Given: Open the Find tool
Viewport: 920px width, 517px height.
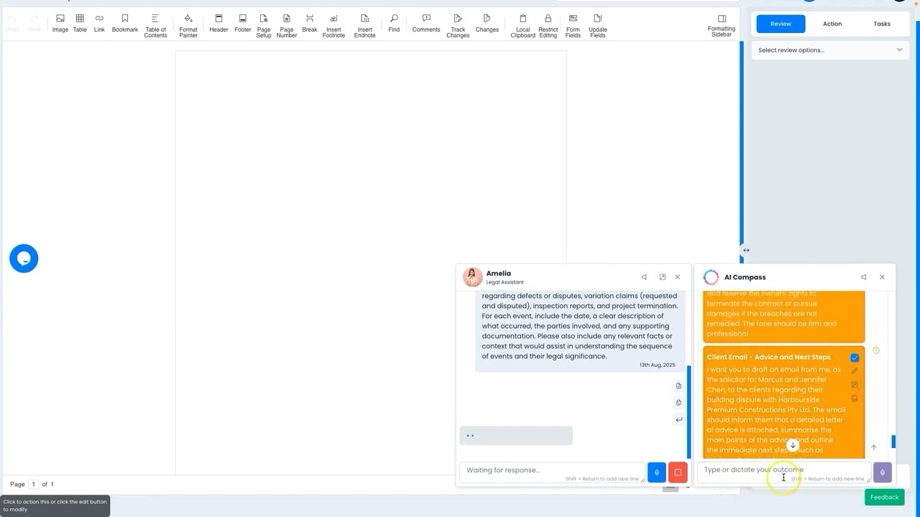Looking at the screenshot, I should (x=394, y=23).
